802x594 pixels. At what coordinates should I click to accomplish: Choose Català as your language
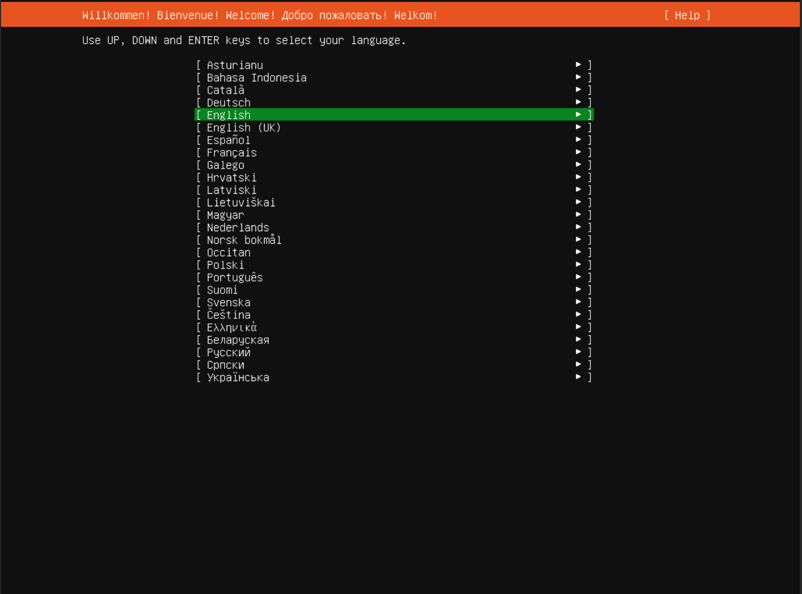click(x=225, y=90)
